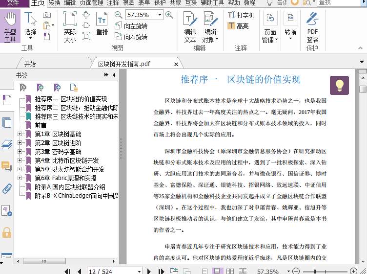The width and height of the screenshot is (367, 274).
Task: Click the bookmark go-to destination icon
Action: [x=57, y=88]
